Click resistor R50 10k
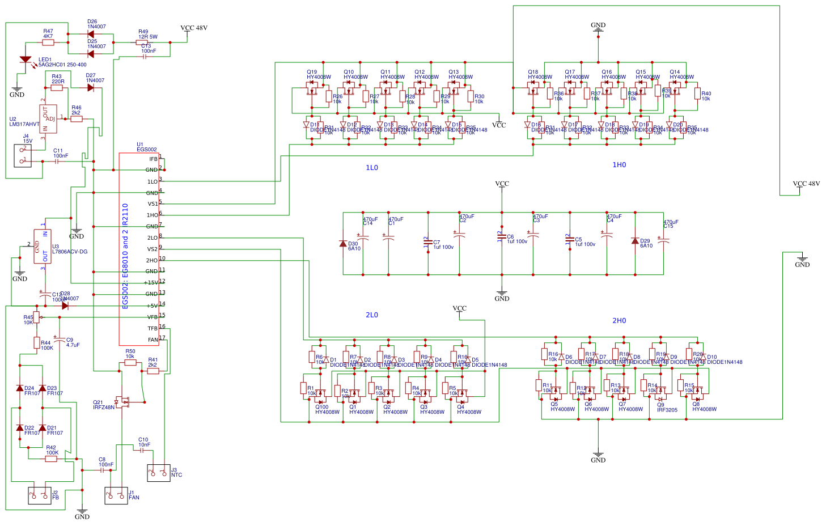826x526 pixels. pyautogui.click(x=130, y=363)
